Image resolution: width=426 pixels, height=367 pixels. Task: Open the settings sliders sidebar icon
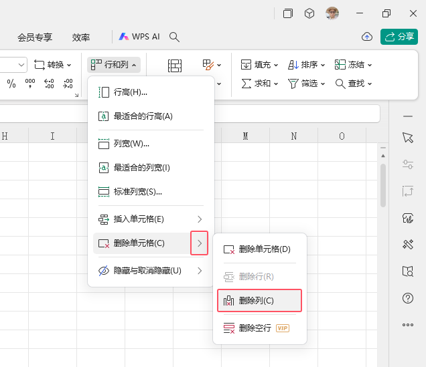tap(407, 164)
